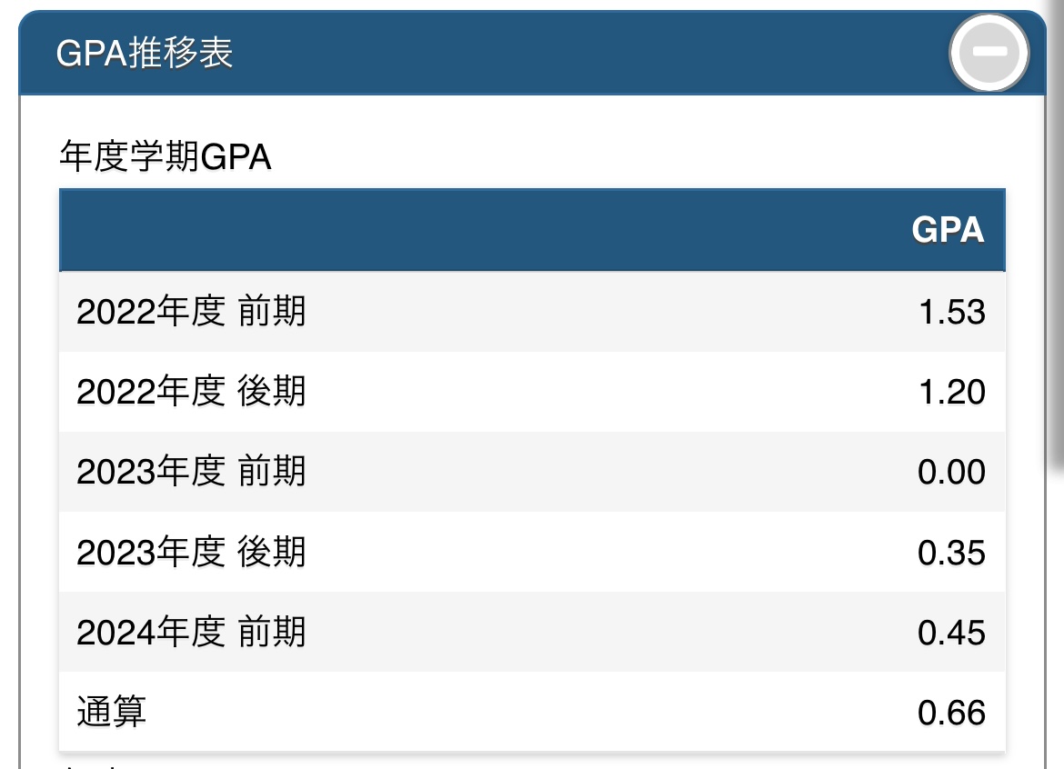This screenshot has height=769, width=1064.
Task: Click the GPA value 0.45
Action: [x=951, y=632]
